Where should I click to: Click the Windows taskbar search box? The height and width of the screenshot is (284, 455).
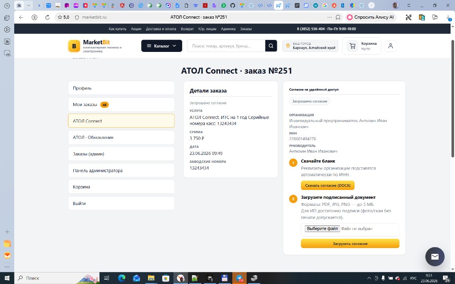coord(57,278)
